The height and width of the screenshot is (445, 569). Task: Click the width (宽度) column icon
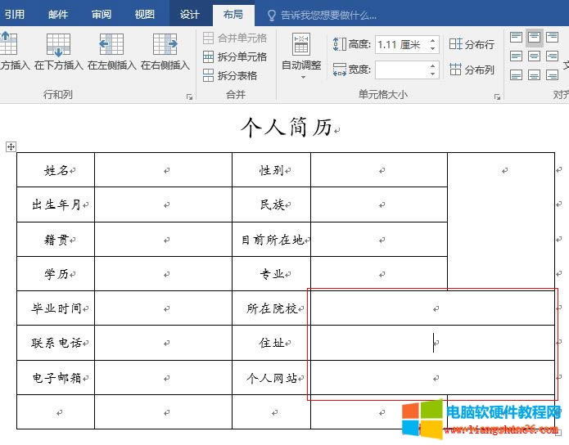[x=340, y=70]
